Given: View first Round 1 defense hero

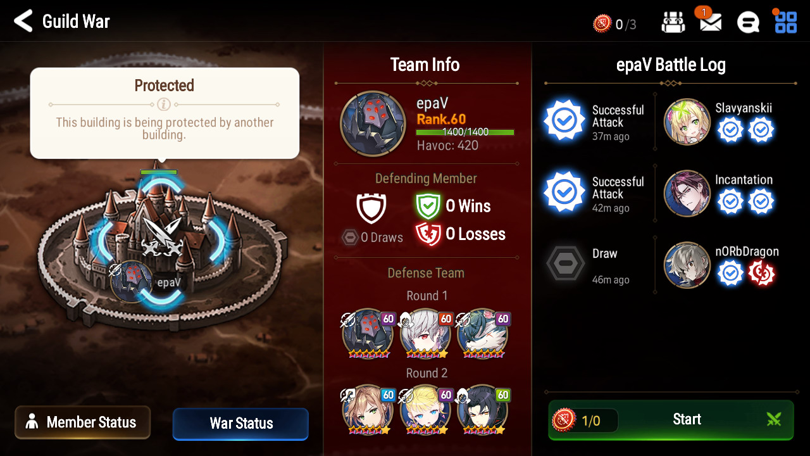Looking at the screenshot, I should 368,334.
